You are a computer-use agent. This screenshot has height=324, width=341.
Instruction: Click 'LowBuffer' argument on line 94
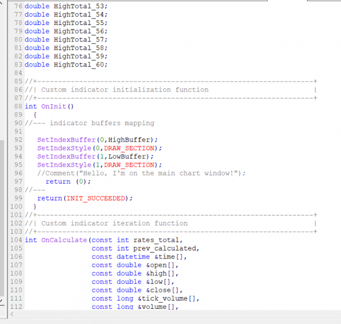click(x=127, y=156)
